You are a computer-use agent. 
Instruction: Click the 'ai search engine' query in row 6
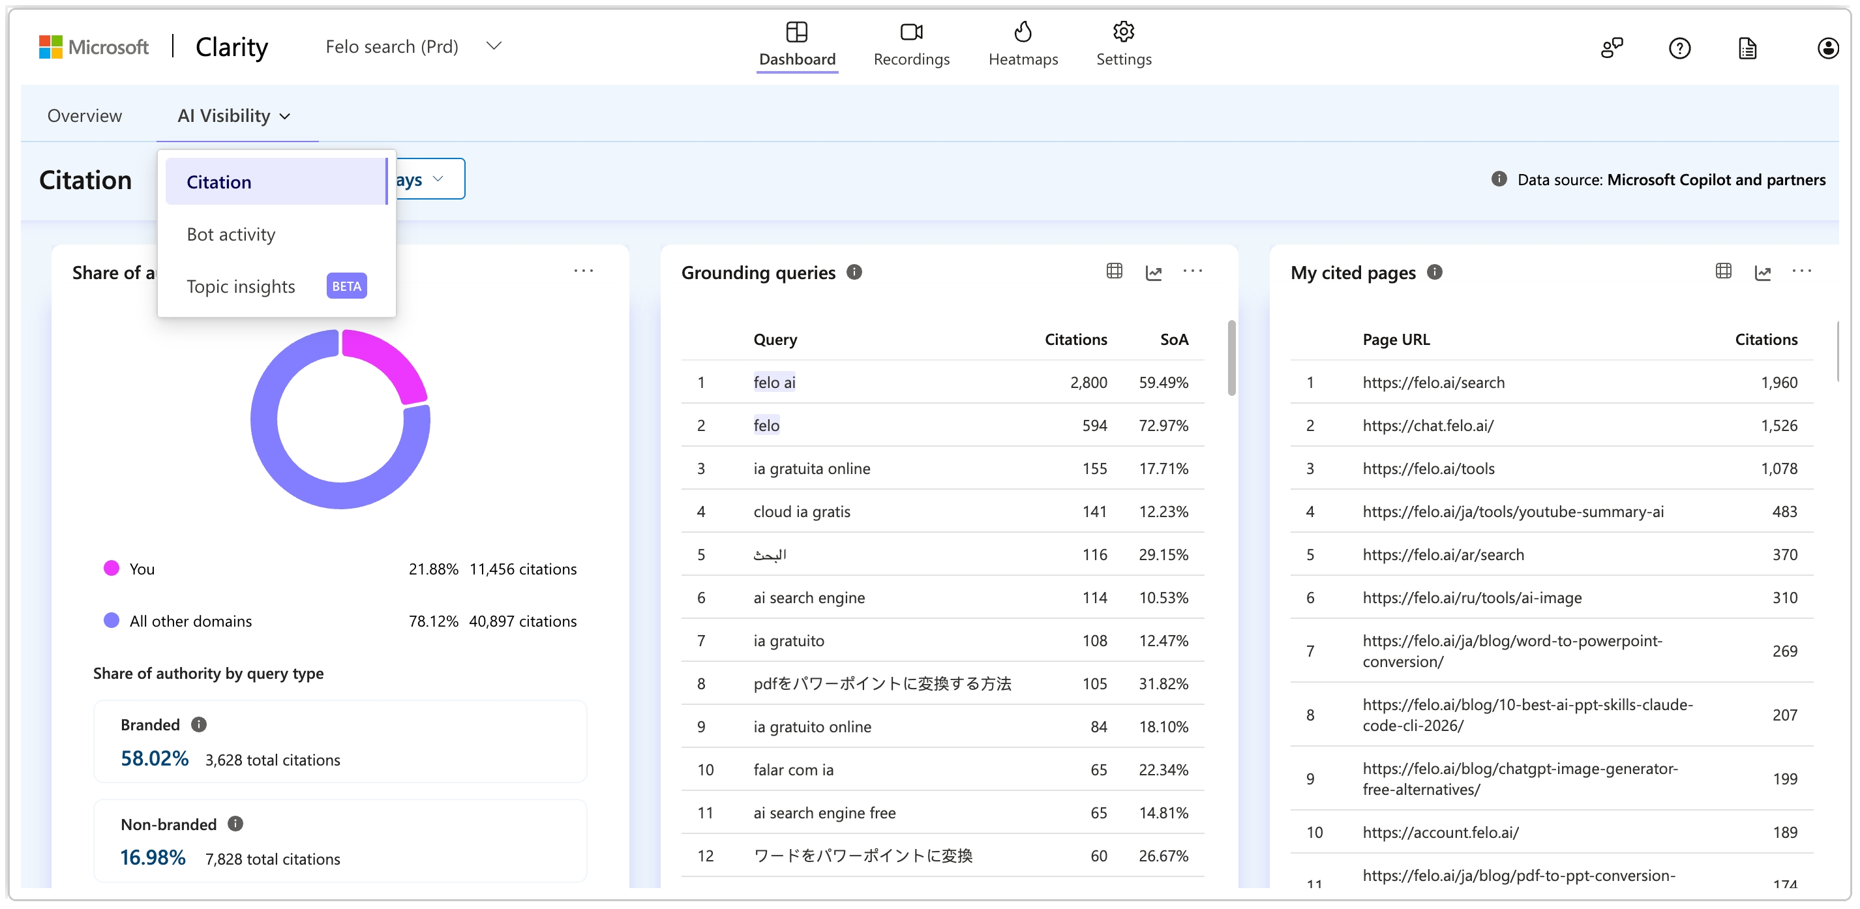tap(809, 598)
